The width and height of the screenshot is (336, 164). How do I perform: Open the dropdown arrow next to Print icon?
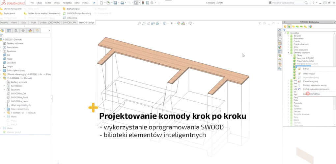(x=125, y=3)
